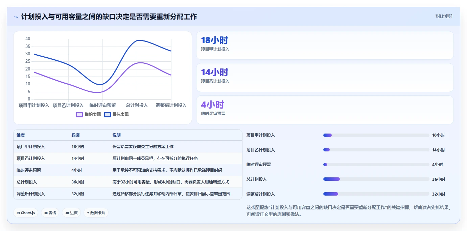Click the 临时评审预留 label in progress list
The image size is (467, 231).
[x=259, y=165]
